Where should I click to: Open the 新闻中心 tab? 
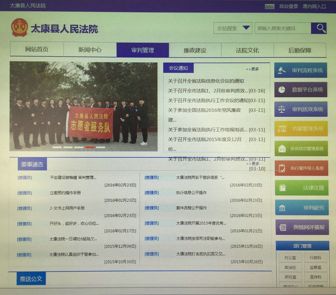90,50
